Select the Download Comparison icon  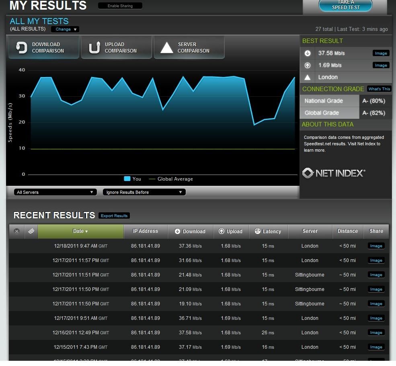coord(21,47)
